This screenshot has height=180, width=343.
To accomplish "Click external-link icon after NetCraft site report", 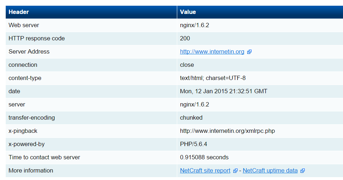I will point(235,171).
